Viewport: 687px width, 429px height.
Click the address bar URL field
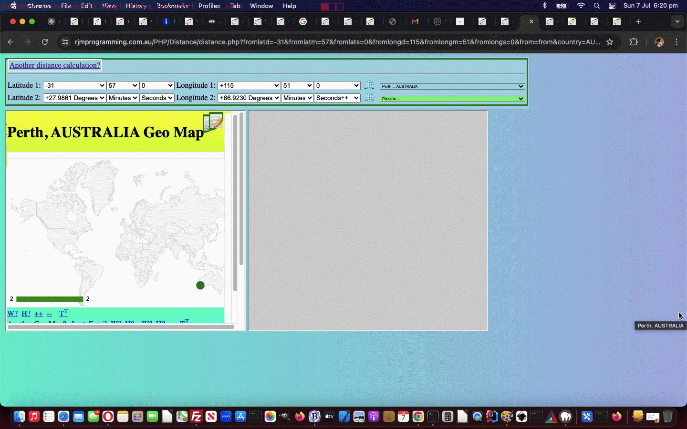[x=337, y=42]
